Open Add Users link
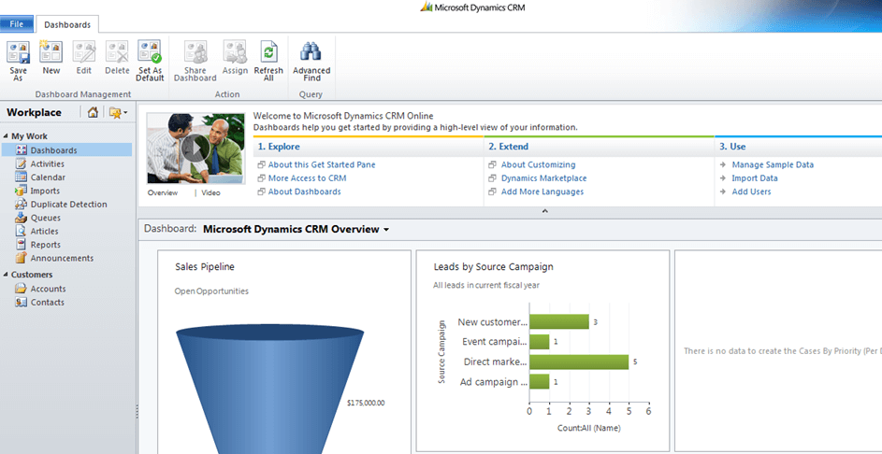 tap(751, 192)
